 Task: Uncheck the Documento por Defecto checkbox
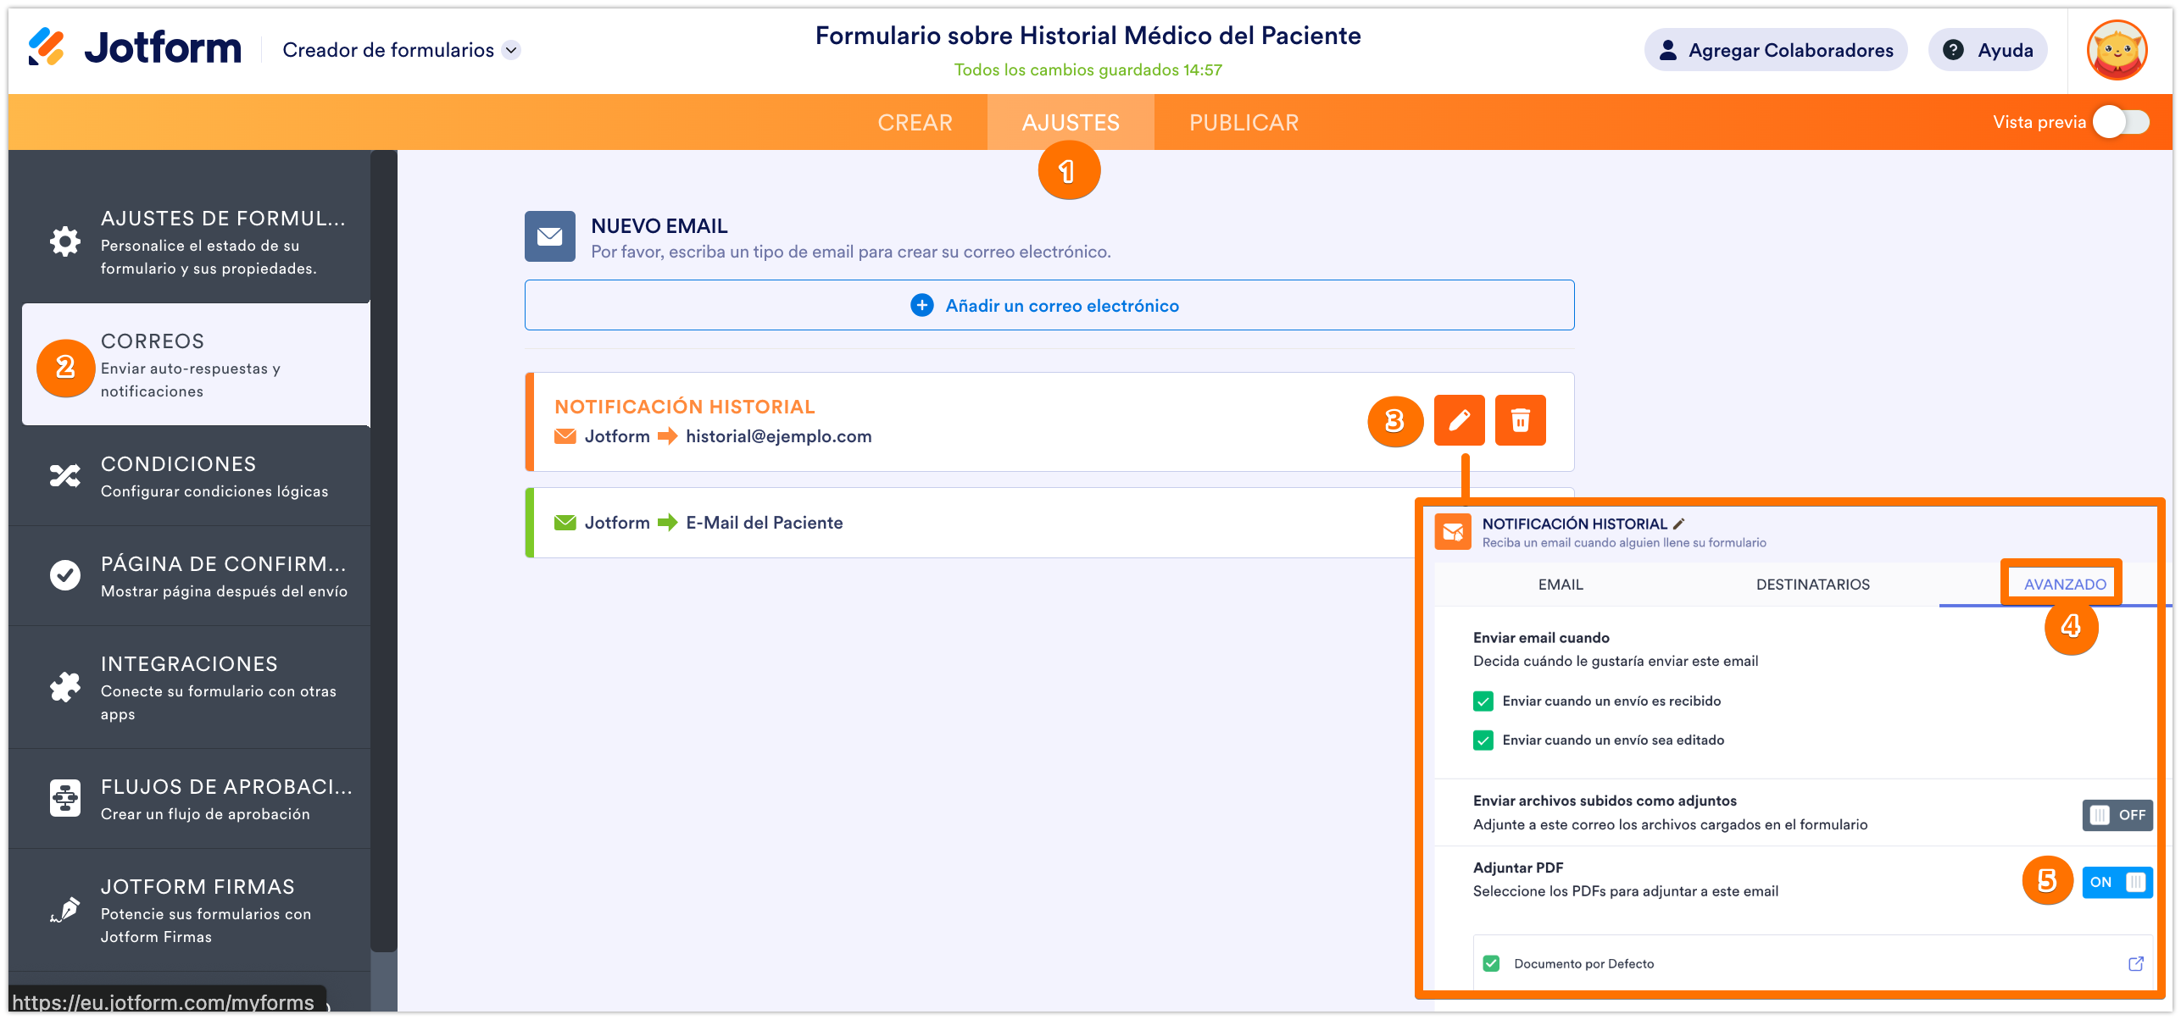point(1491,963)
